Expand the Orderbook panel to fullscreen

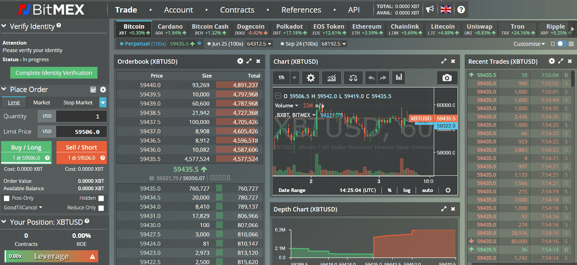(249, 61)
